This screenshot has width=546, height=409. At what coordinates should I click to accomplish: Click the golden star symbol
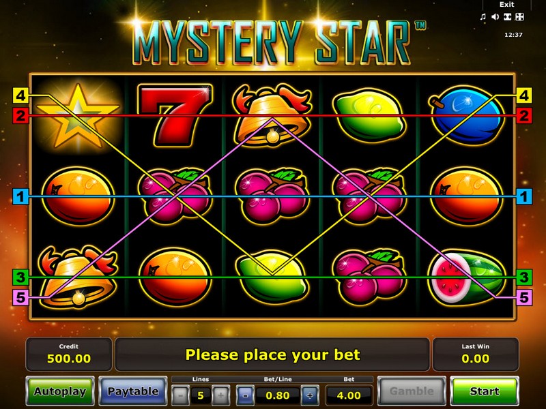78,117
